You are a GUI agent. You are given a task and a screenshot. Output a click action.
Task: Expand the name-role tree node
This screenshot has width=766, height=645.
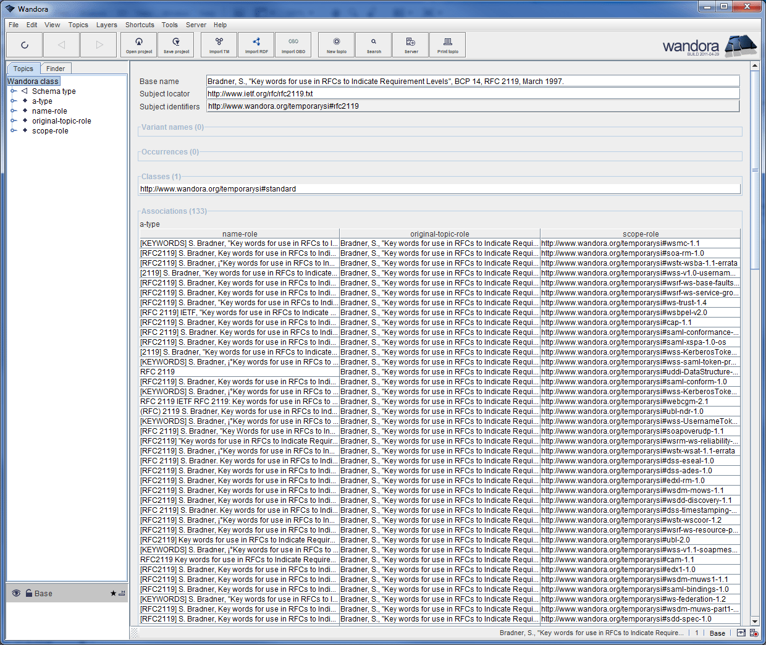(13, 111)
